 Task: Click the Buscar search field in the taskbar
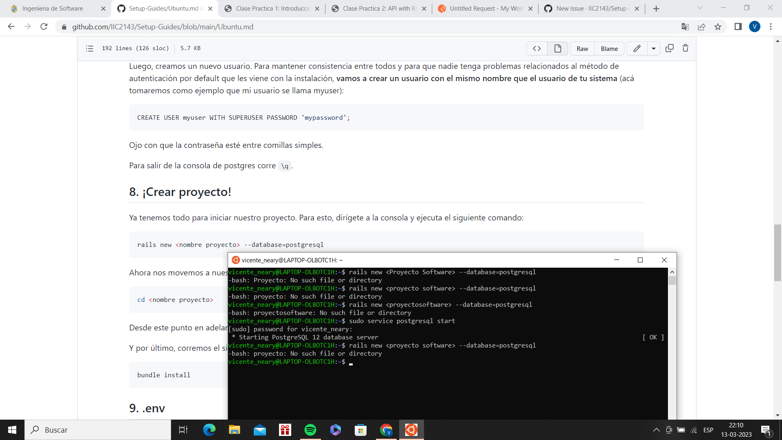[x=98, y=430]
